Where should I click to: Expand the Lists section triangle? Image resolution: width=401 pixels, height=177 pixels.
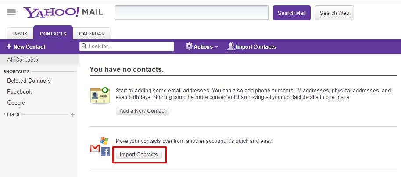tap(4, 114)
